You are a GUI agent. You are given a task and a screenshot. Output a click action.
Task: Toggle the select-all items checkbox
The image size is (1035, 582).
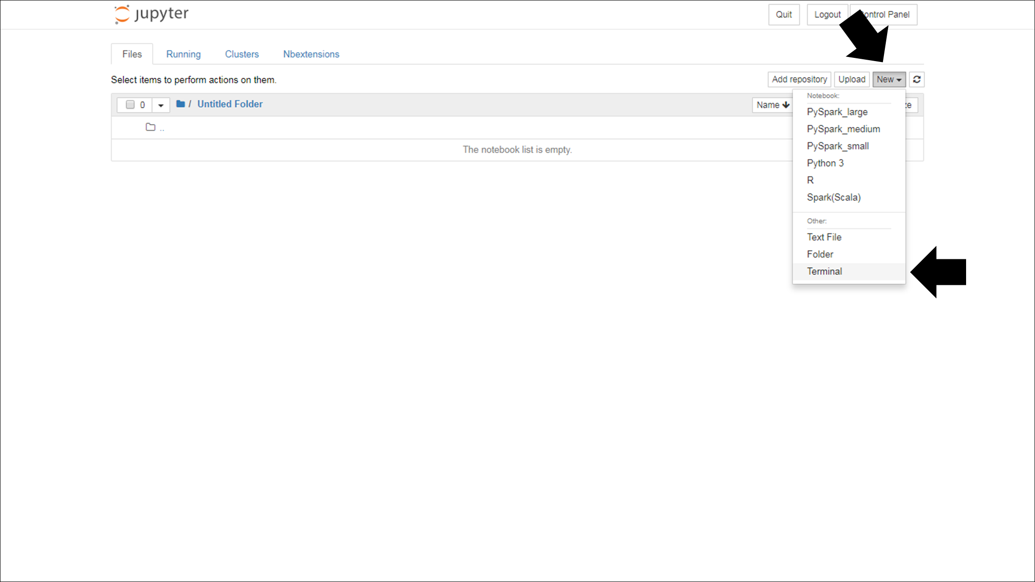click(130, 105)
